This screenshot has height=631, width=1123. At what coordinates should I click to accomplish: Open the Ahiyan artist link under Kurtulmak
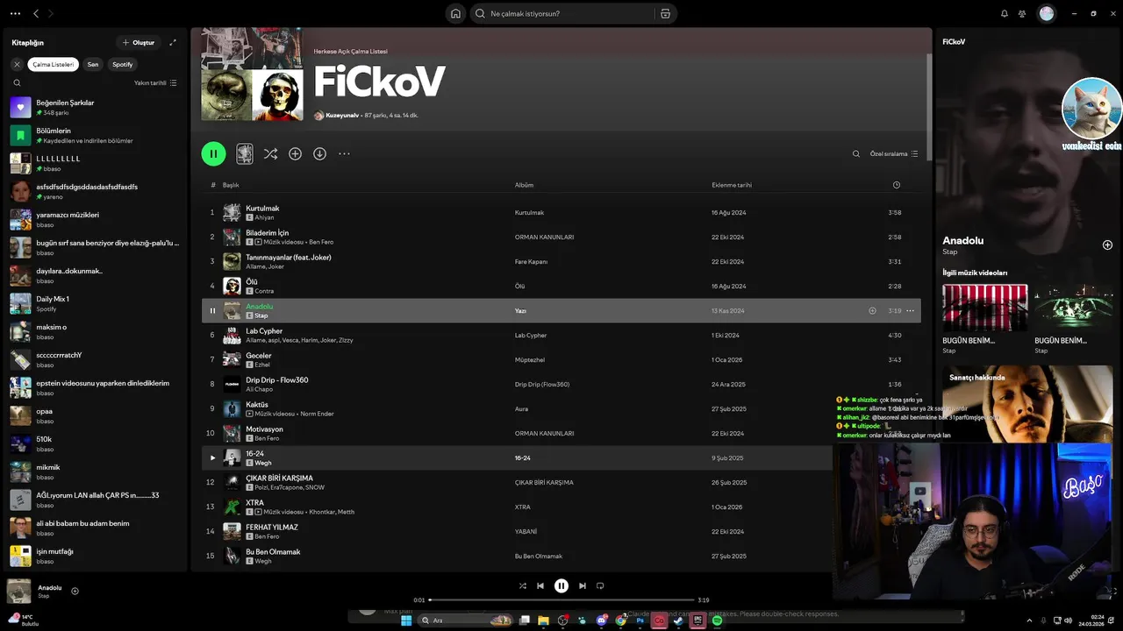(264, 217)
